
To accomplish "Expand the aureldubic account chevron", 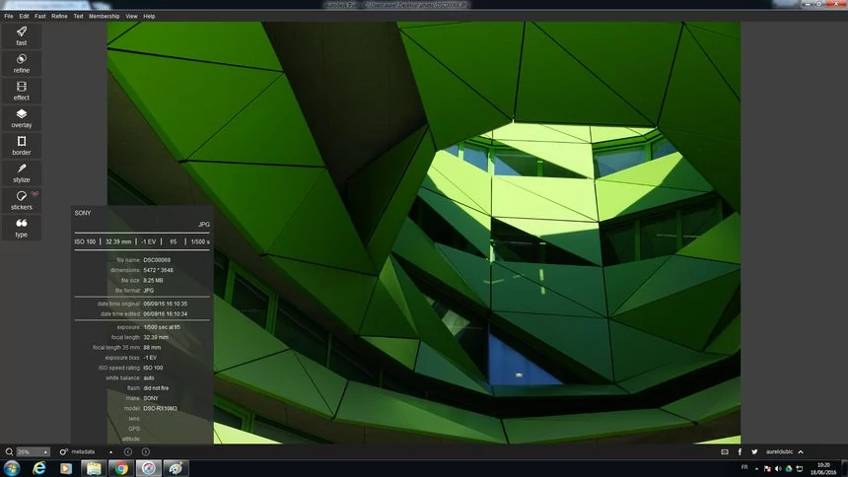I will click(801, 451).
